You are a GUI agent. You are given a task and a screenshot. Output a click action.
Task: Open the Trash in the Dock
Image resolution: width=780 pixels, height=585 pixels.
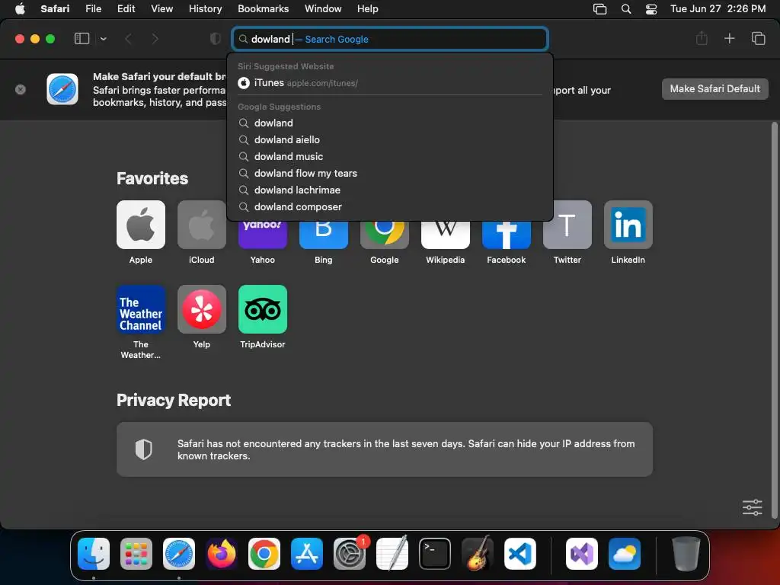686,554
